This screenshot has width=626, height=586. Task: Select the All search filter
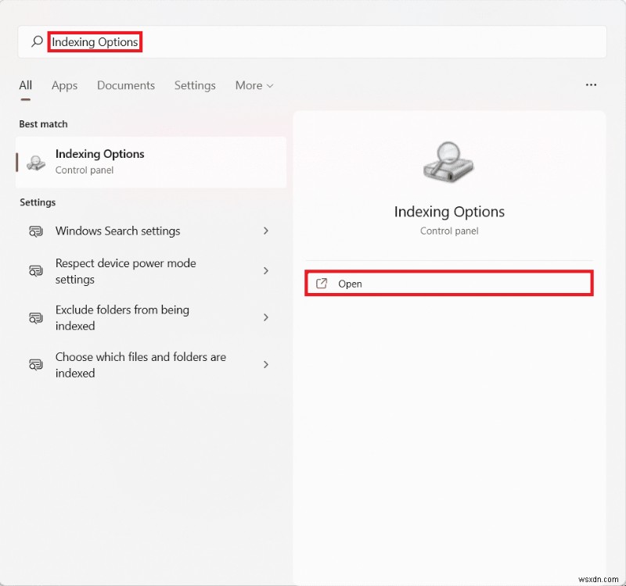(x=25, y=85)
